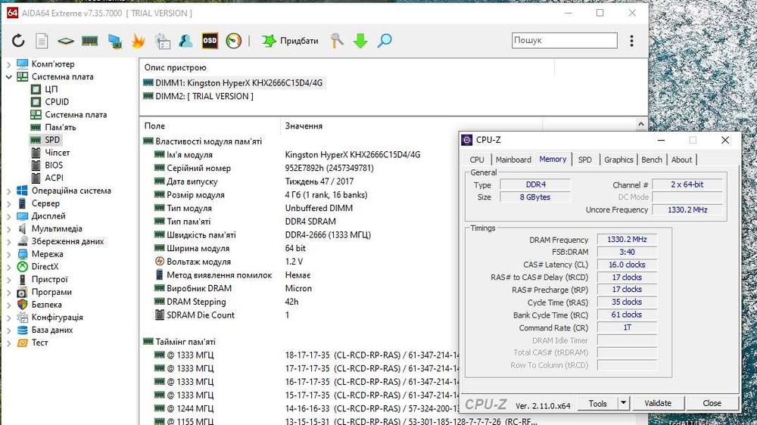The height and width of the screenshot is (425, 757).
Task: Select Тест in the tree
Action: pyautogui.click(x=39, y=343)
